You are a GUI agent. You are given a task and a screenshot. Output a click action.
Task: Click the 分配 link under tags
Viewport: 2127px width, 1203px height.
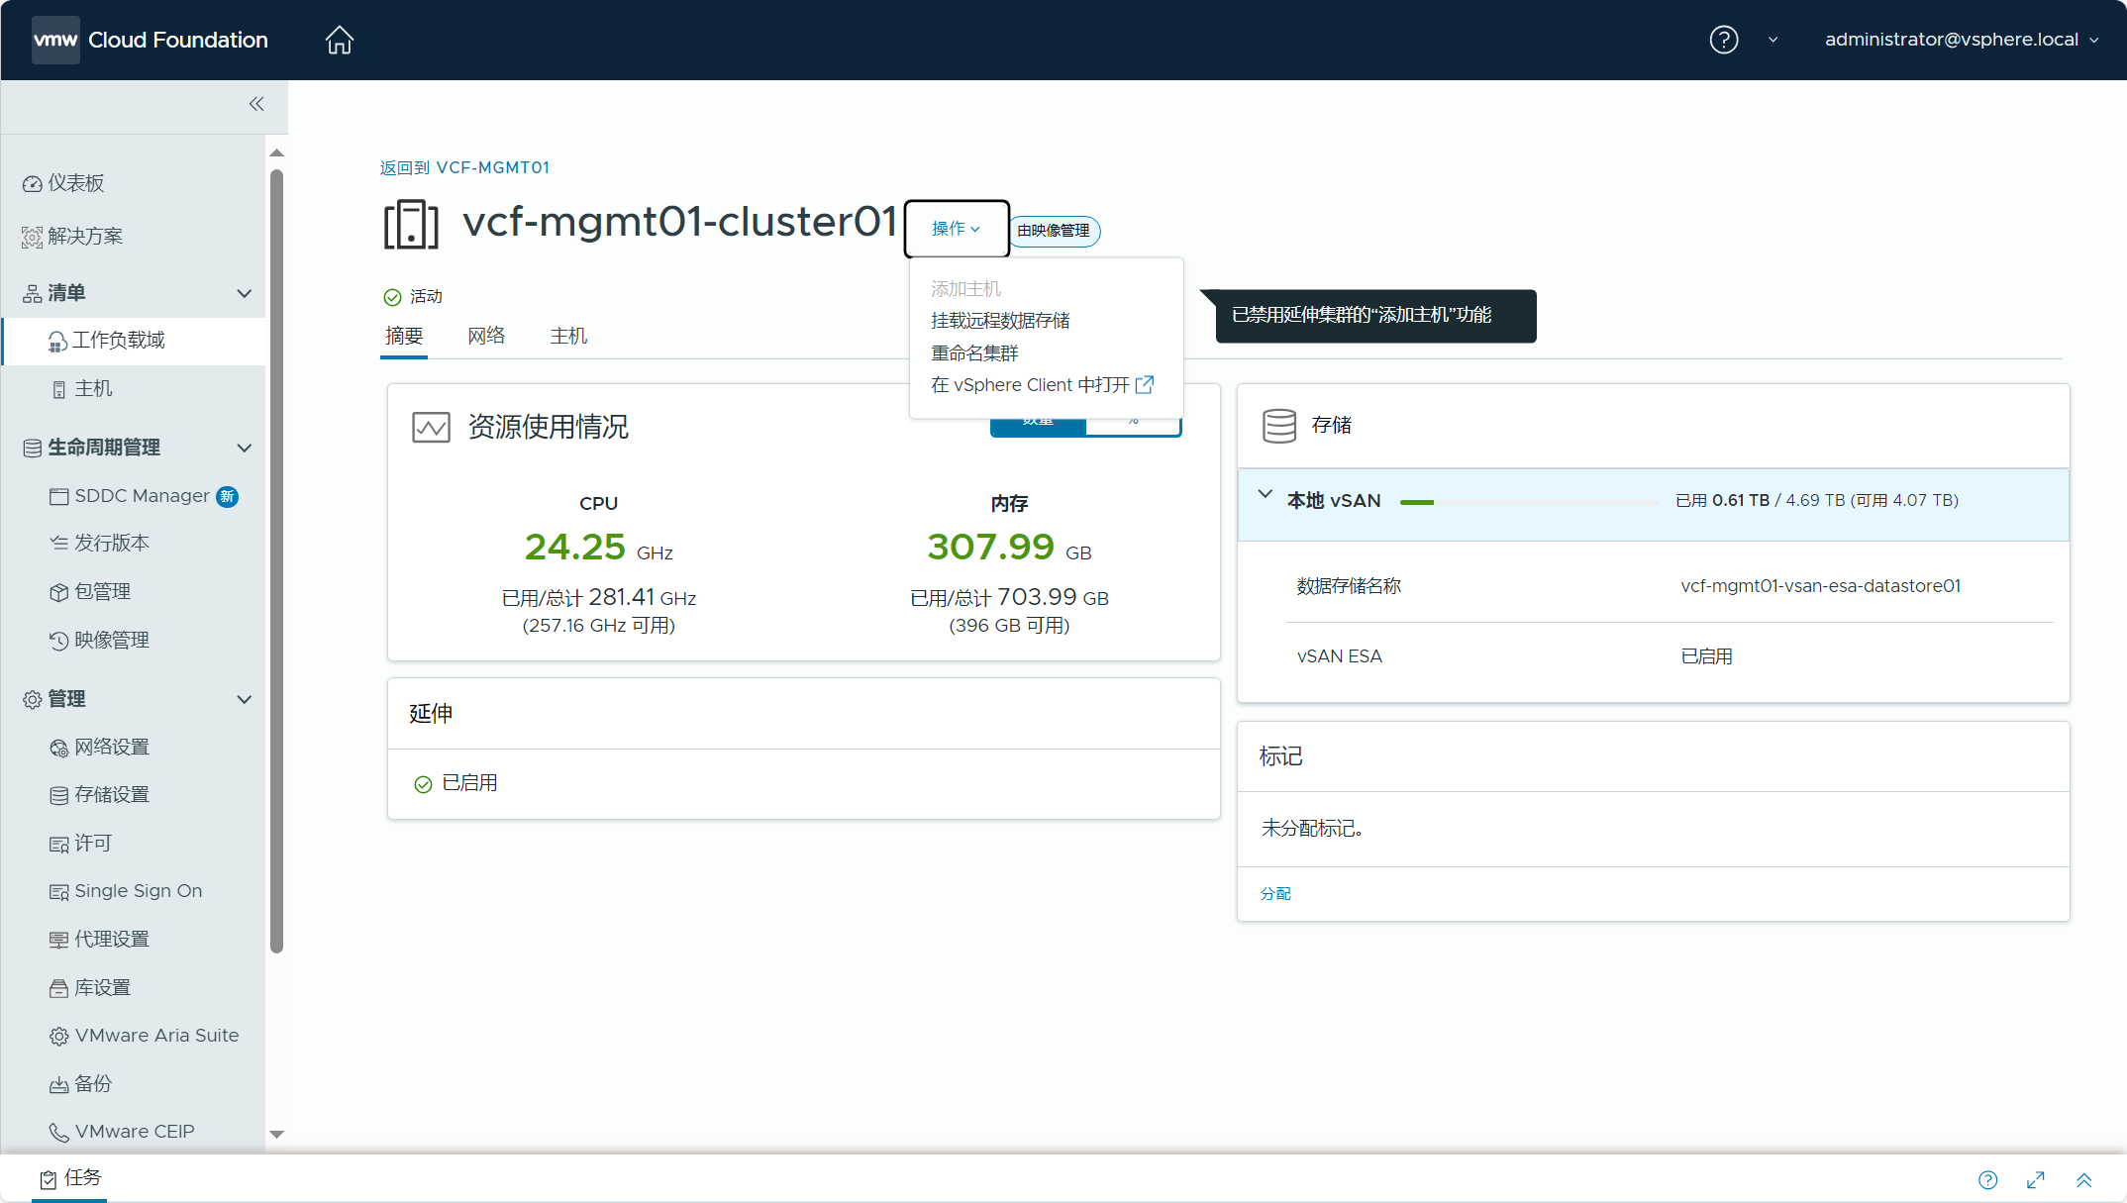click(x=1275, y=893)
